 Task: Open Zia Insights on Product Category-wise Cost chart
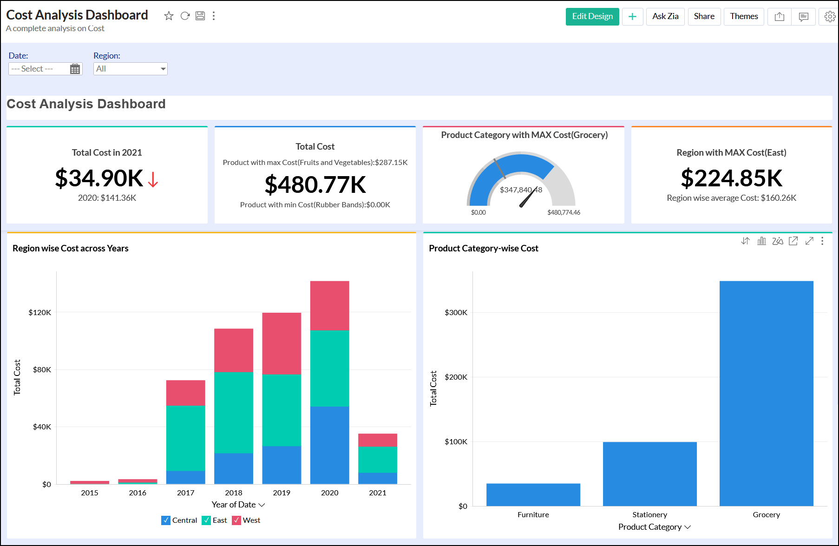777,241
